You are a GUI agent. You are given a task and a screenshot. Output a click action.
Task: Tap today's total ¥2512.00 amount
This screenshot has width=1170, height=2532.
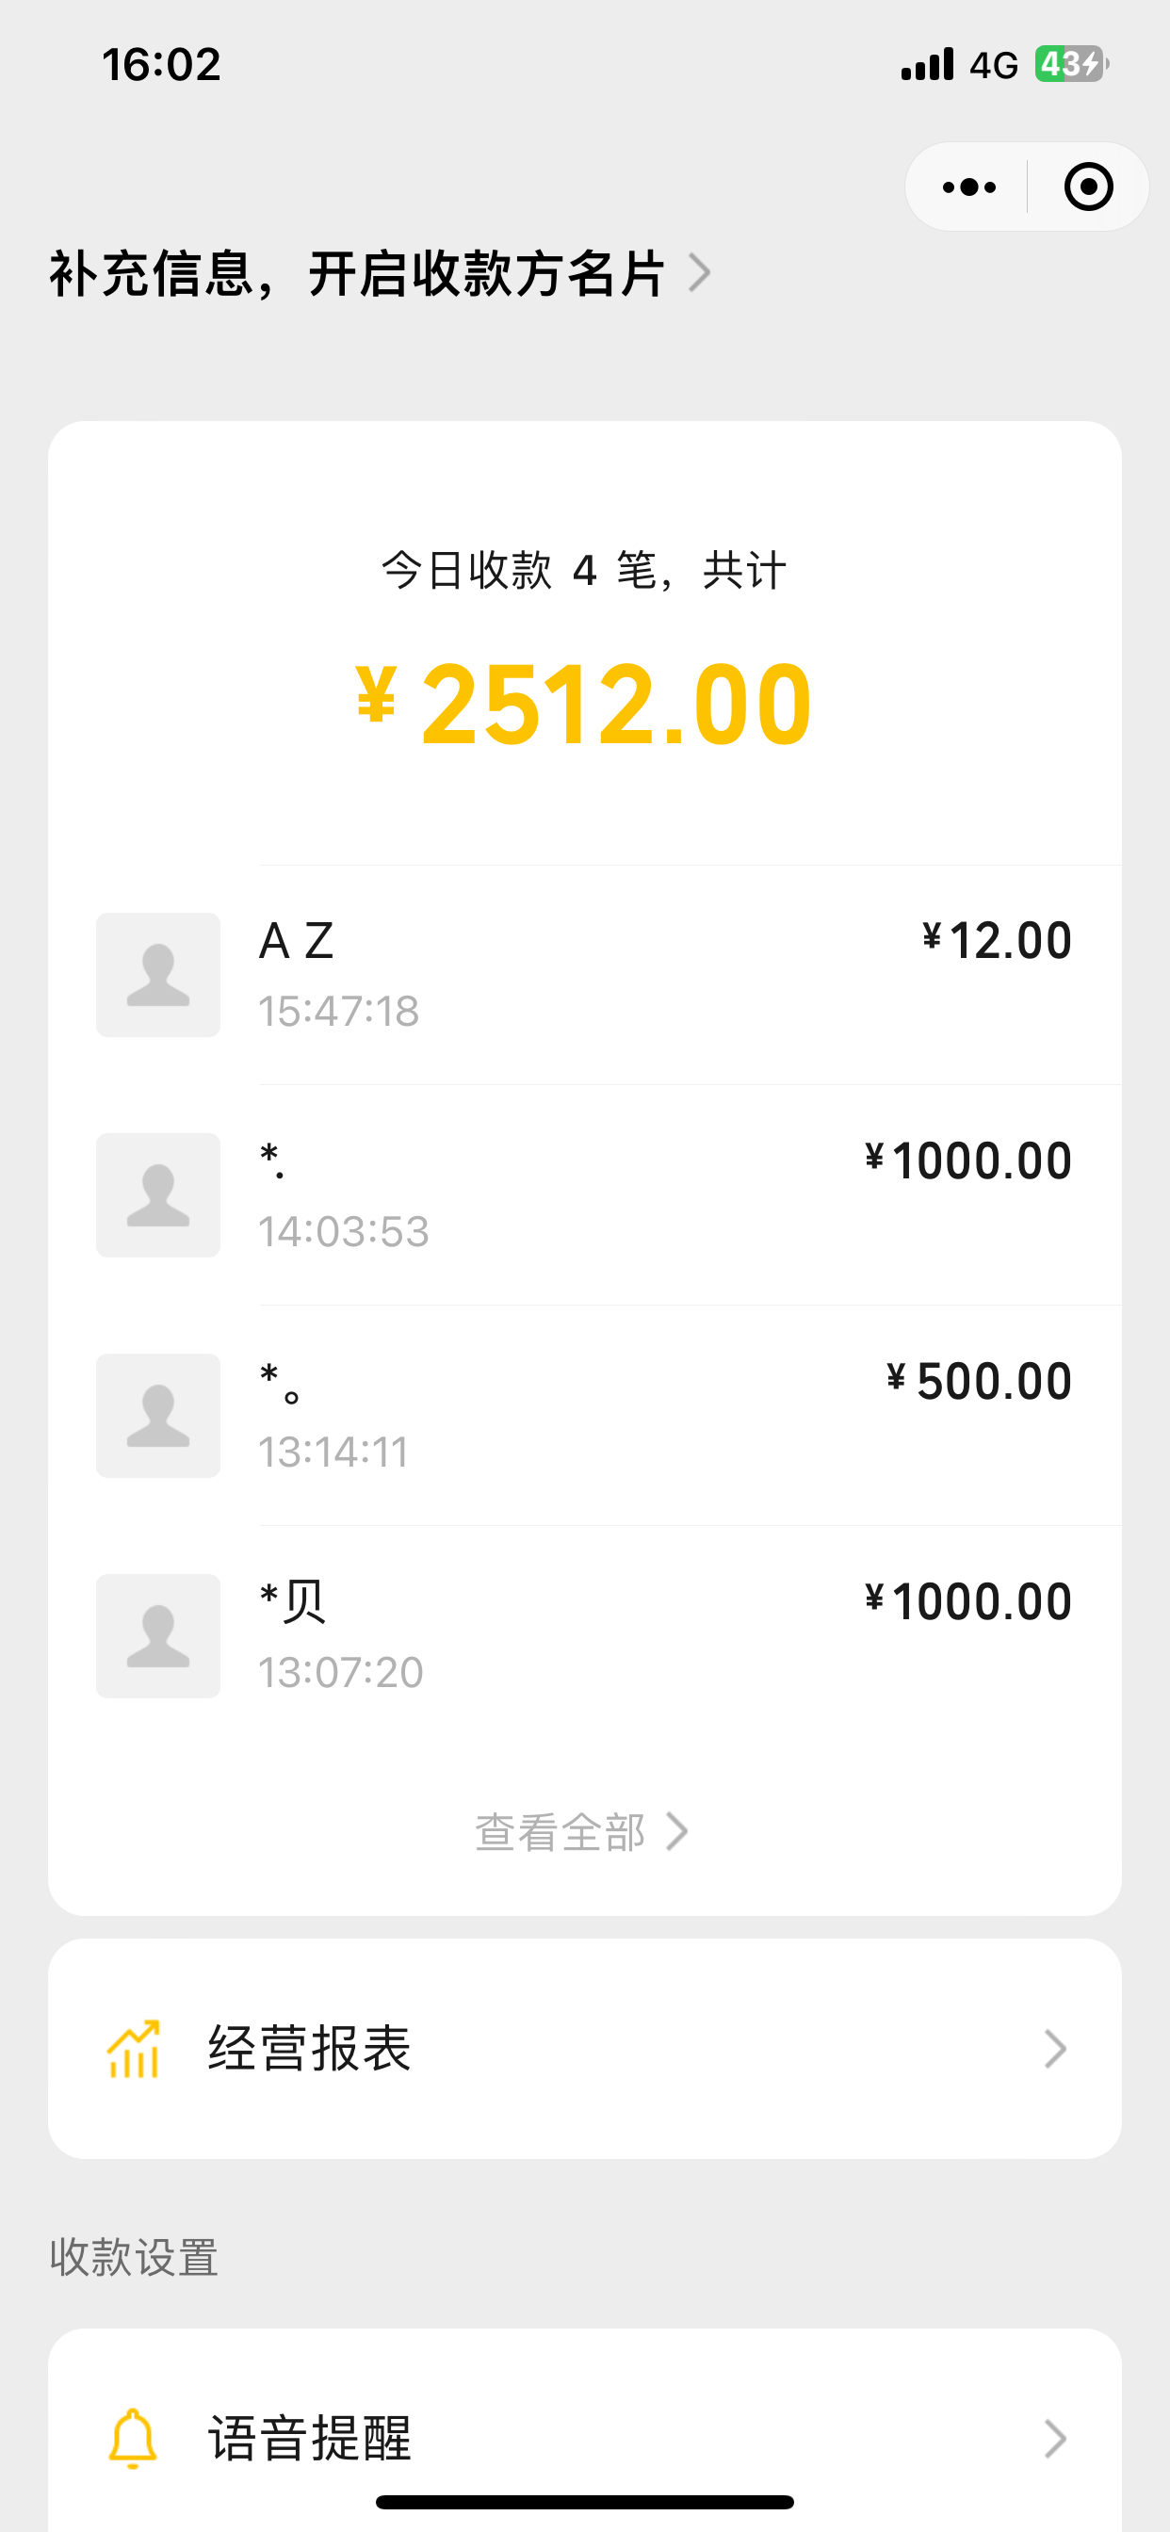584,704
